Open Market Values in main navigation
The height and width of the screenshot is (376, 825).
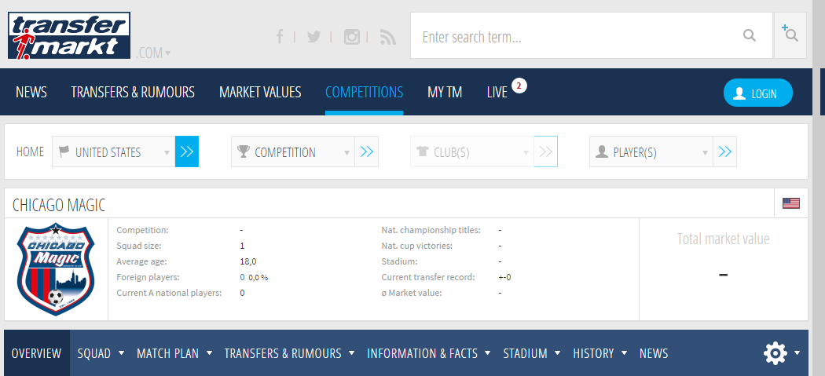(x=260, y=92)
